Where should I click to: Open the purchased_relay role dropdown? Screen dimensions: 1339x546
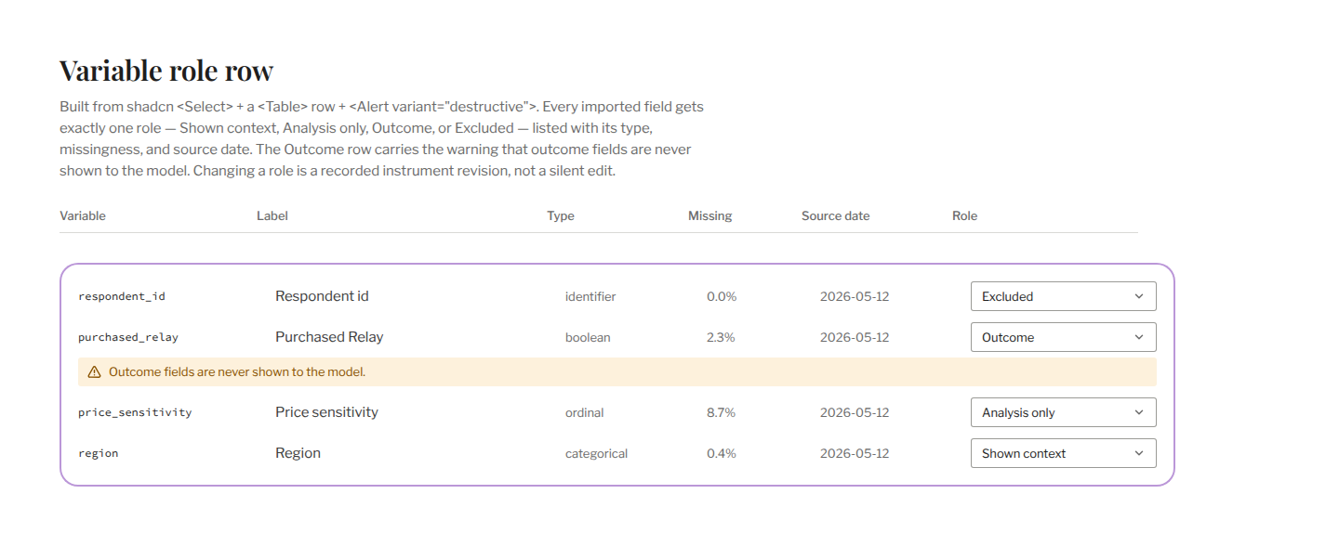(x=1063, y=337)
